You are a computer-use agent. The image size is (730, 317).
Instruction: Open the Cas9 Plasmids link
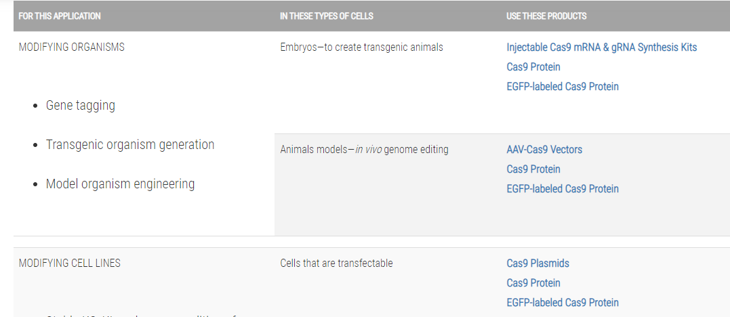point(538,263)
